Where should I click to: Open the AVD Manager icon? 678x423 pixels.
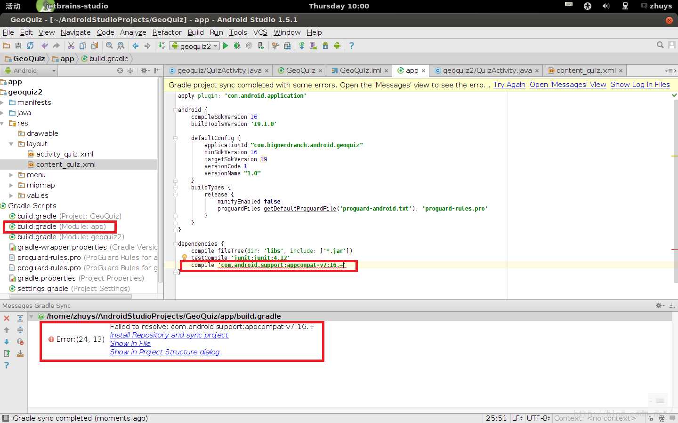[x=313, y=46]
